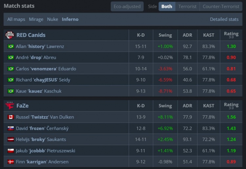Click the Canada flag beside Twistzz
Viewport: 246px width, 169px height.
pos(10,117)
